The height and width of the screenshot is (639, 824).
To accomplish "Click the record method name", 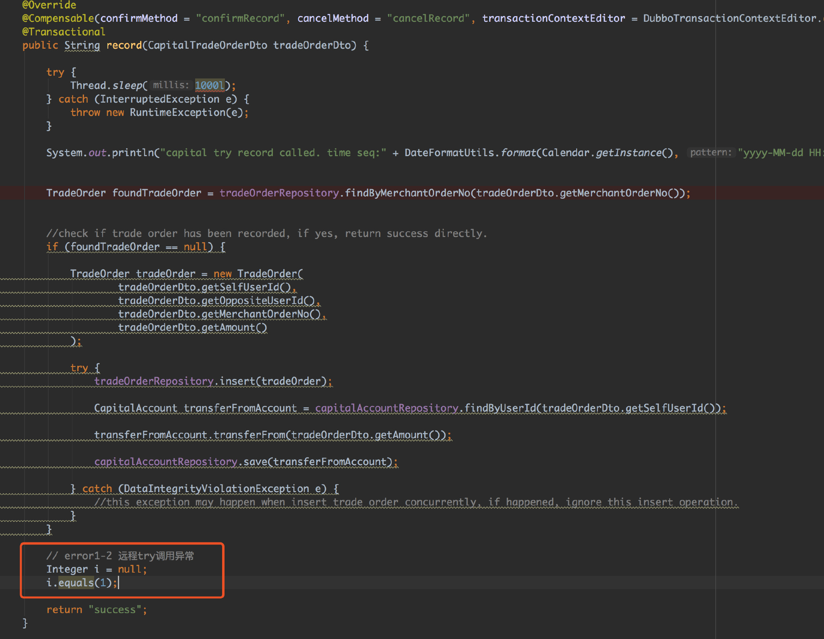I will [x=124, y=45].
